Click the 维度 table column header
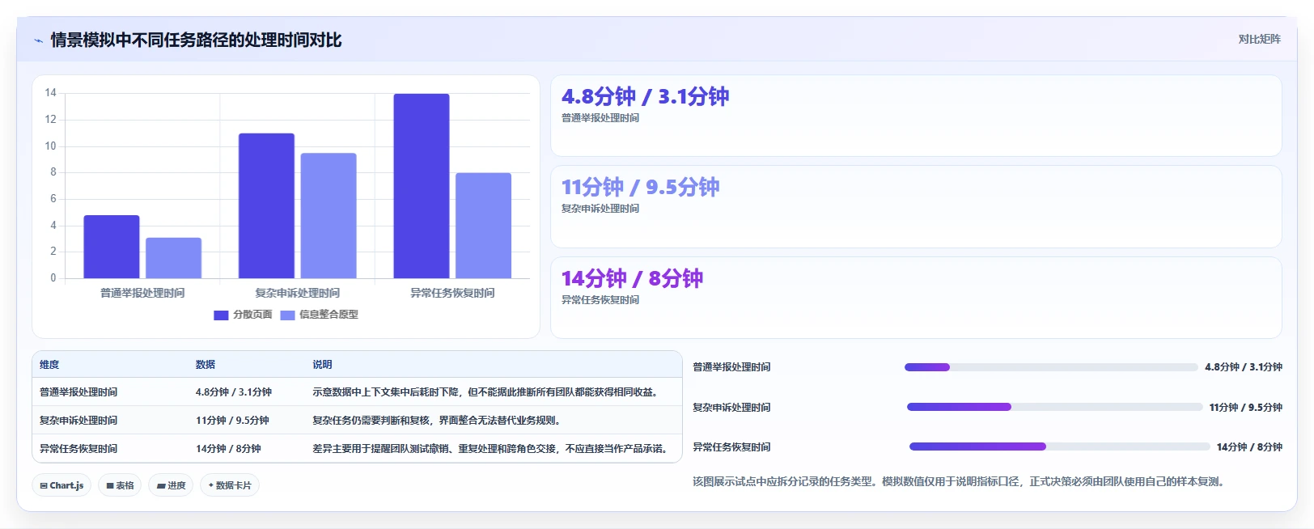This screenshot has width=1314, height=529. pos(49,365)
